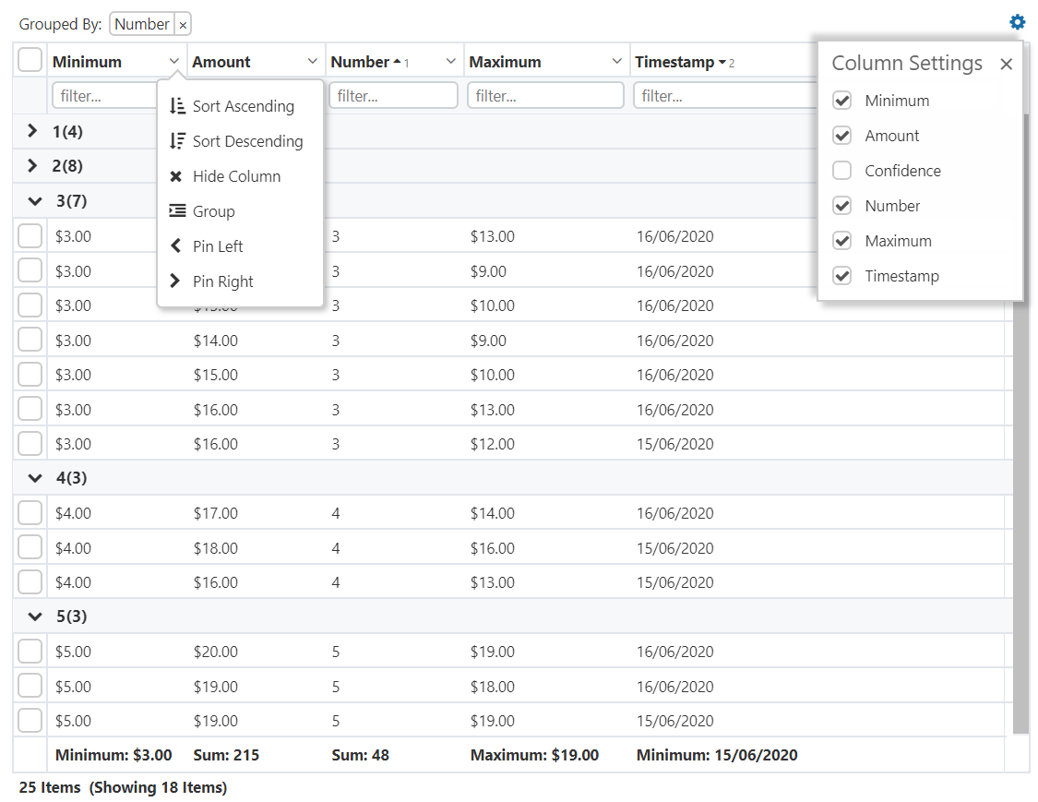
Task: Click the Maximum column filter field
Action: (x=545, y=96)
